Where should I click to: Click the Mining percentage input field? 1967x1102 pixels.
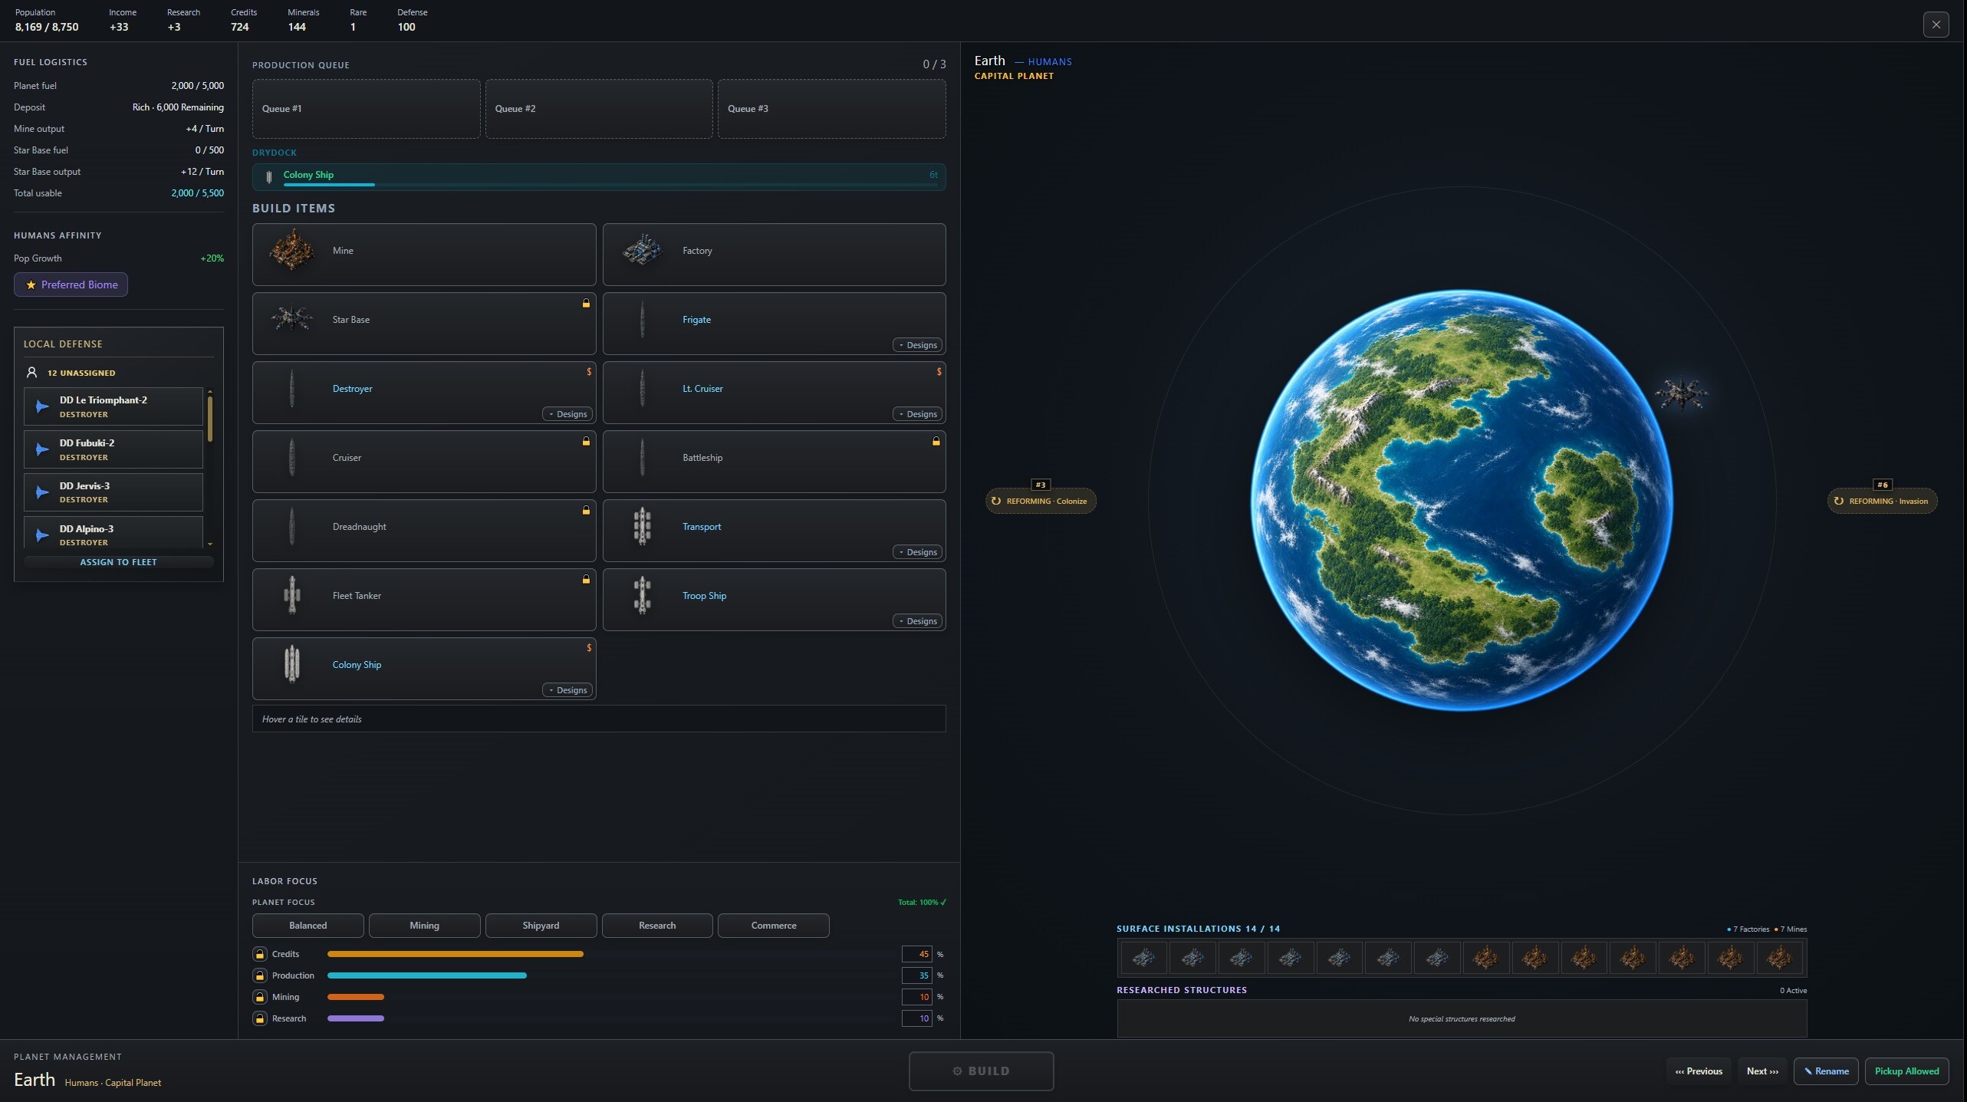point(917,997)
